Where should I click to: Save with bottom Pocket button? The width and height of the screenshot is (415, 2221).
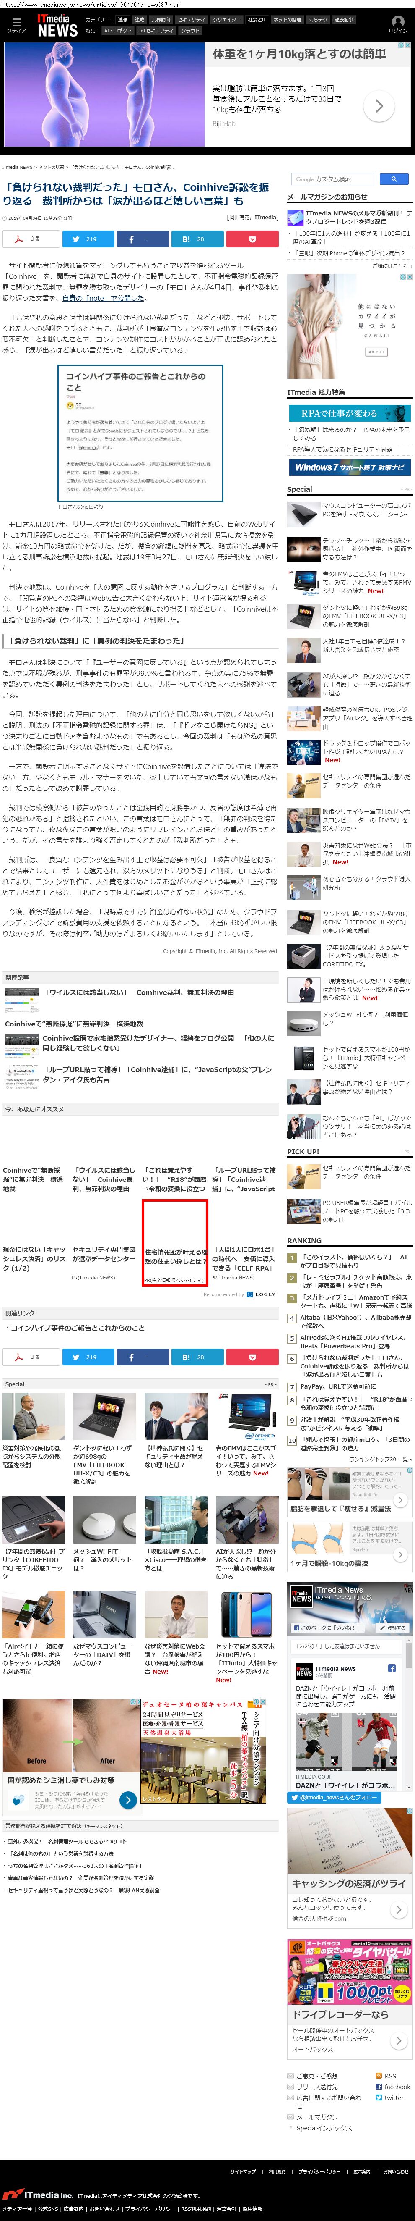(x=252, y=1356)
